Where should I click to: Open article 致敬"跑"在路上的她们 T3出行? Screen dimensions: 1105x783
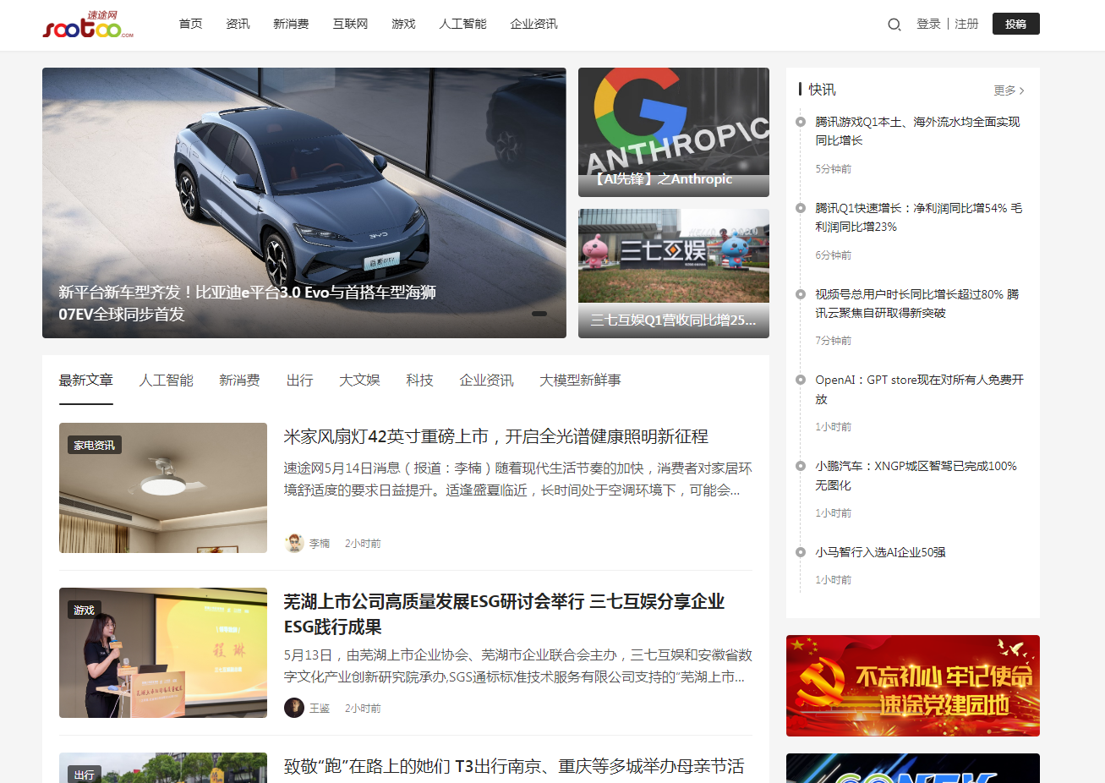514,766
